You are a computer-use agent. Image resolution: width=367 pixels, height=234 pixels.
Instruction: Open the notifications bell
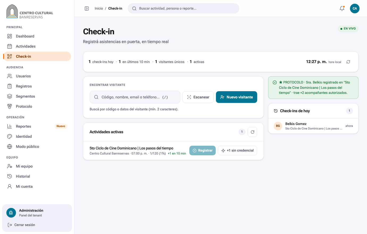click(342, 9)
